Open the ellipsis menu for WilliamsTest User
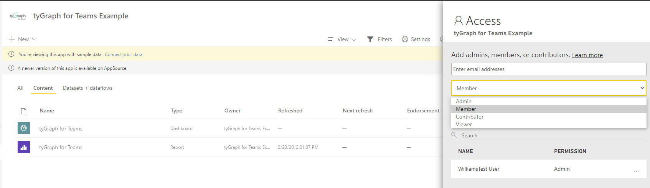Viewport: 650px width, 188px height. point(636,169)
